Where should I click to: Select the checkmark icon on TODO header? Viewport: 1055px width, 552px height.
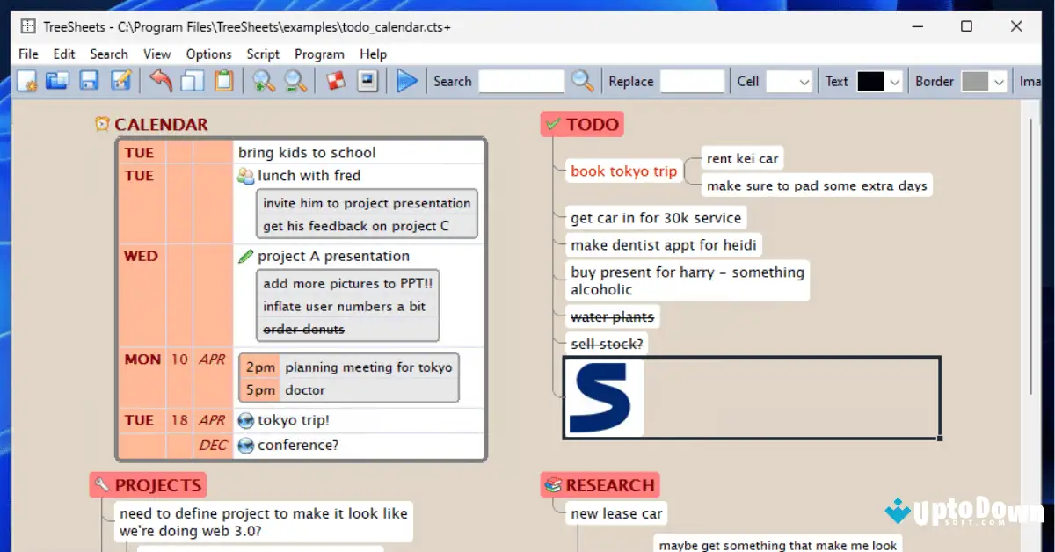pyautogui.click(x=552, y=124)
